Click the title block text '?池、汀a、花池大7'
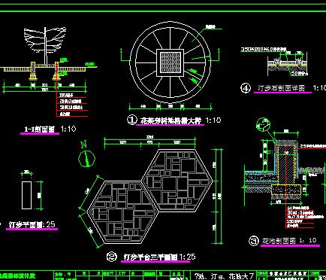This screenshot has width=326, height=280. click(225, 276)
